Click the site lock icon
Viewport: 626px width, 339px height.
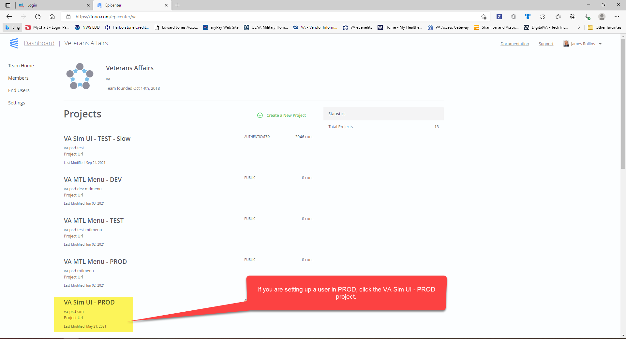pyautogui.click(x=68, y=17)
